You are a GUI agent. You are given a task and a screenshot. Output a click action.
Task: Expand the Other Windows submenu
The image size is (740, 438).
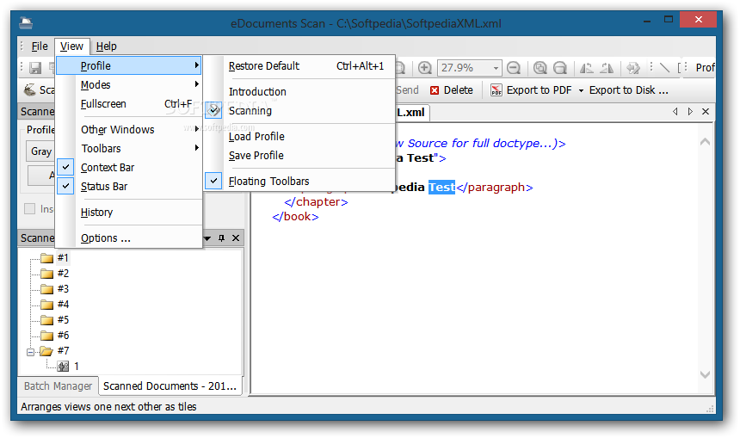point(128,129)
